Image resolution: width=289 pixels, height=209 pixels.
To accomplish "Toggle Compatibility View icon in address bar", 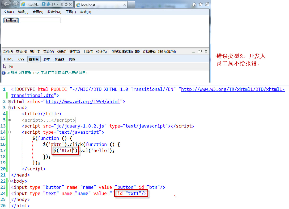I will 62,4.
